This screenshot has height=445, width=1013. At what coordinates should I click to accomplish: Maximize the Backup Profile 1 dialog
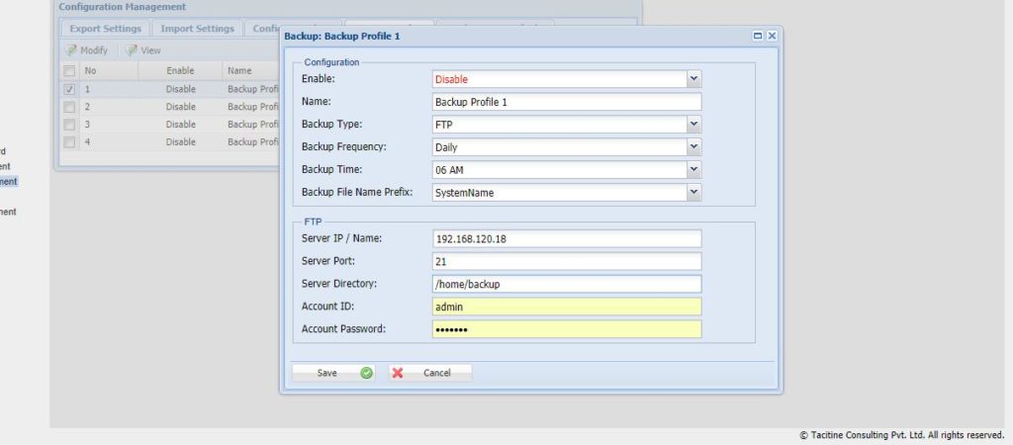click(x=758, y=36)
